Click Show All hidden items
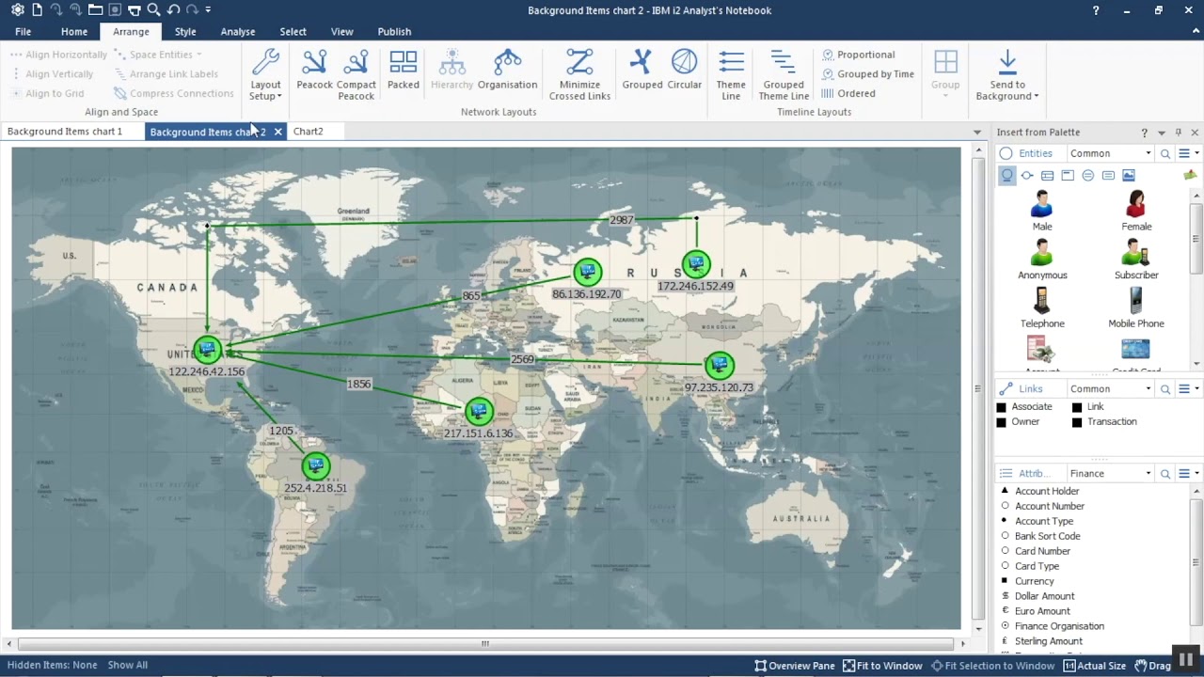The height and width of the screenshot is (677, 1204). pyautogui.click(x=128, y=666)
